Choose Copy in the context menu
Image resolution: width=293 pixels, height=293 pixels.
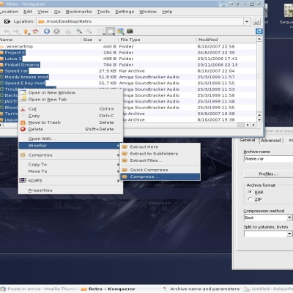[x=70, y=116]
